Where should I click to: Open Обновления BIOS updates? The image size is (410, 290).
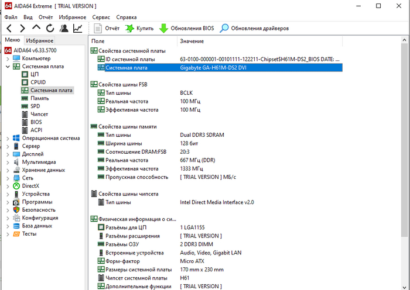pyautogui.click(x=187, y=28)
